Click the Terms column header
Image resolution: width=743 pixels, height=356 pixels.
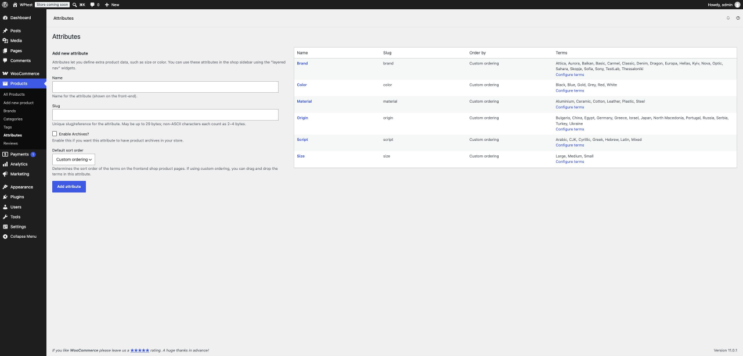point(561,53)
